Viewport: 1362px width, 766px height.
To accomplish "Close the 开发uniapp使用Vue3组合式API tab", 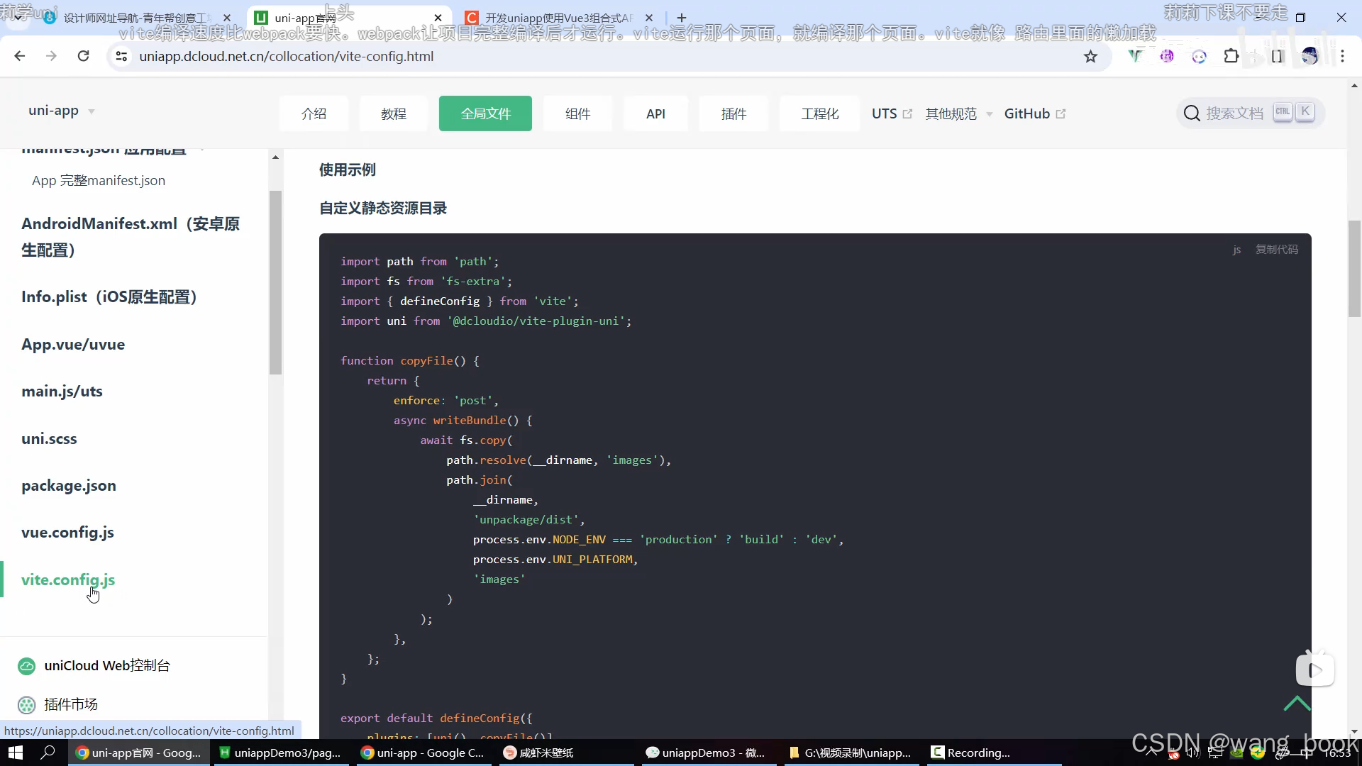I will (x=649, y=18).
